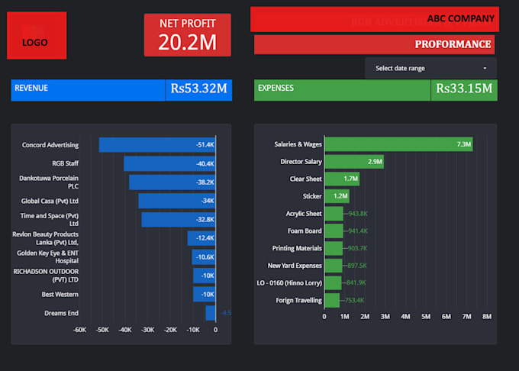Click the RGB Staff axis label
This screenshot has height=371, width=519.
coord(65,163)
